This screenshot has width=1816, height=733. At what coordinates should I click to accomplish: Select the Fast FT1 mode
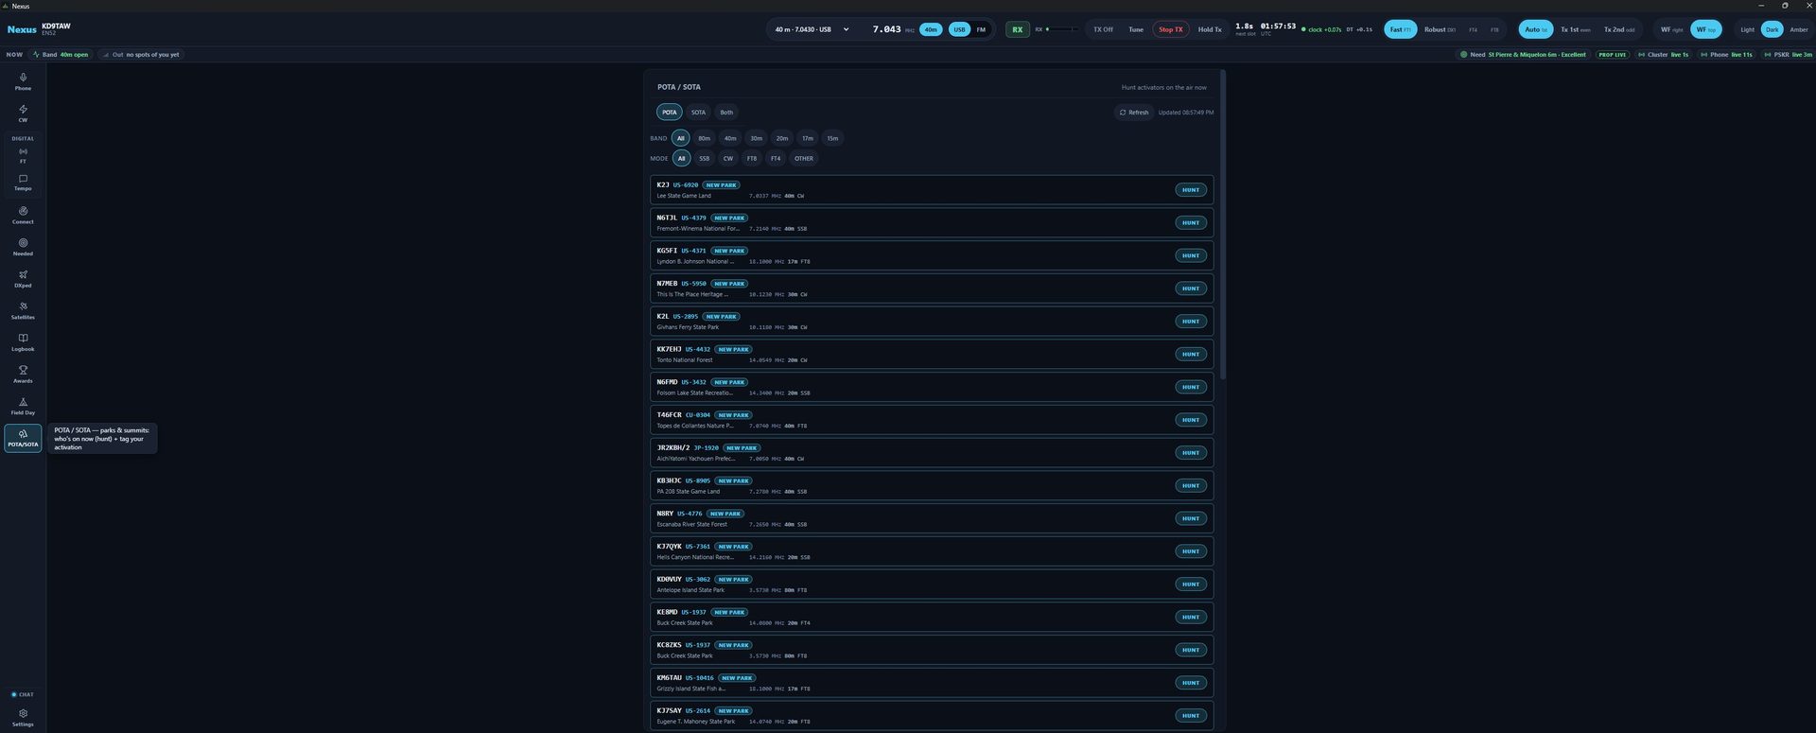pos(1400,29)
